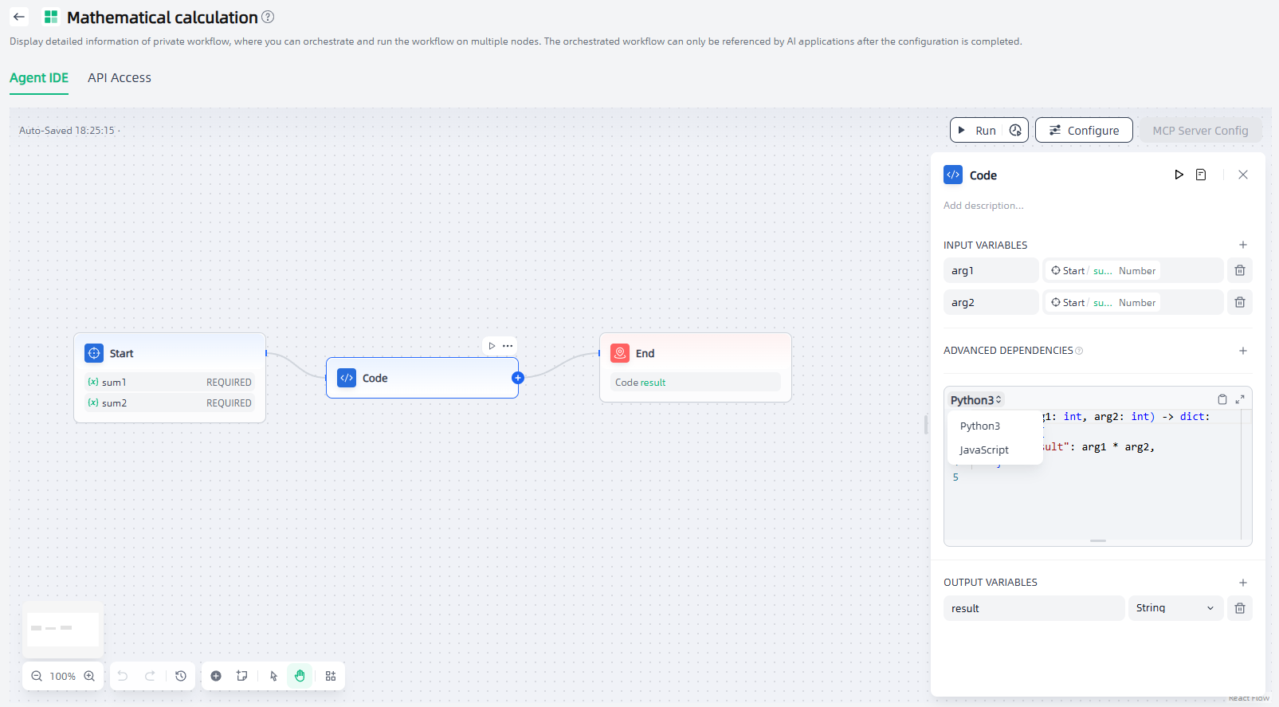Expand the code editor to full screen
This screenshot has height=707, width=1279.
click(x=1240, y=399)
